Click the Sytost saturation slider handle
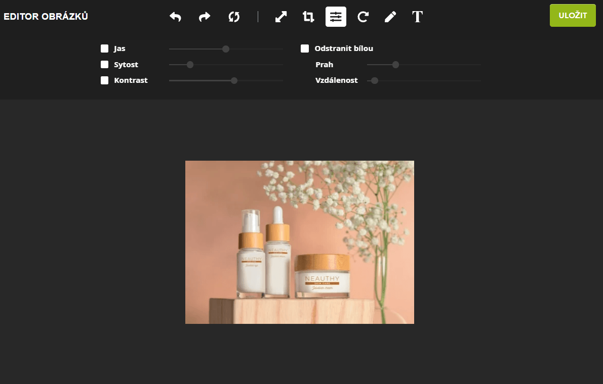603x384 pixels. [190, 65]
